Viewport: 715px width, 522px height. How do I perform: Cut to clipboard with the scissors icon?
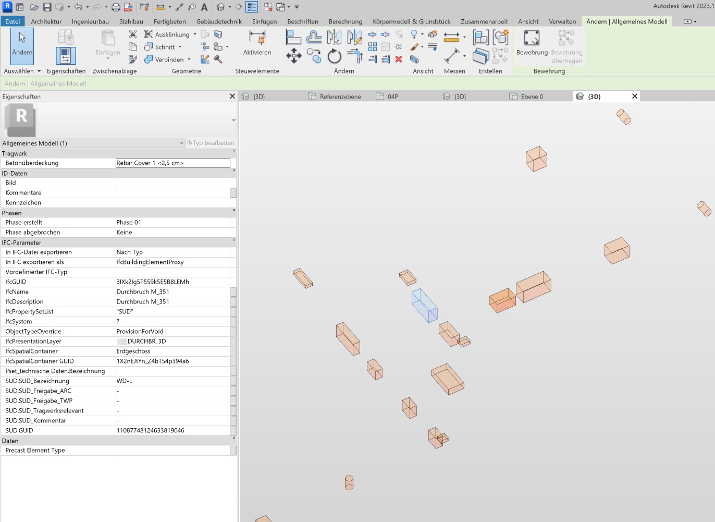[133, 34]
